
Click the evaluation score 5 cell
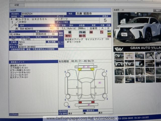[105, 20]
